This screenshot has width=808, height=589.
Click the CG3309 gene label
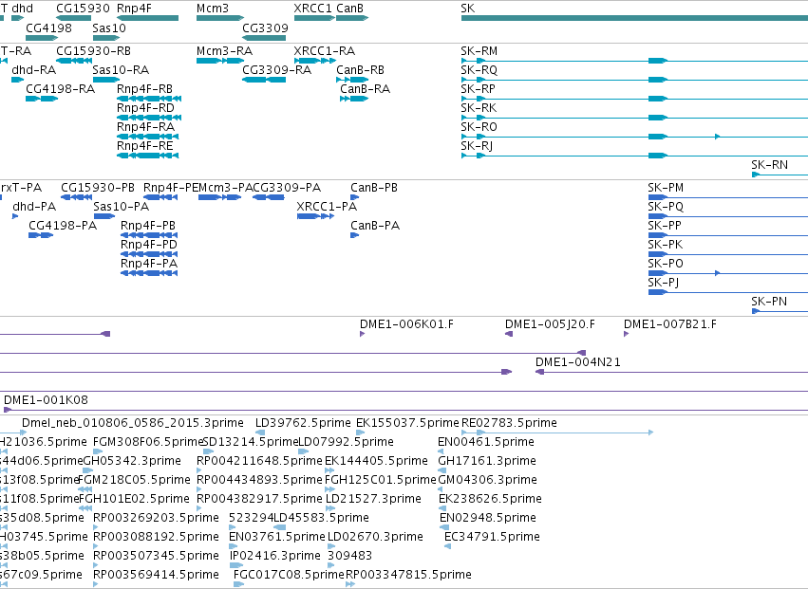tap(266, 28)
